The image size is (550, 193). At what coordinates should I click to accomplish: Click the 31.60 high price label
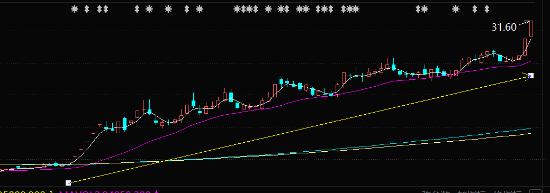click(x=504, y=27)
